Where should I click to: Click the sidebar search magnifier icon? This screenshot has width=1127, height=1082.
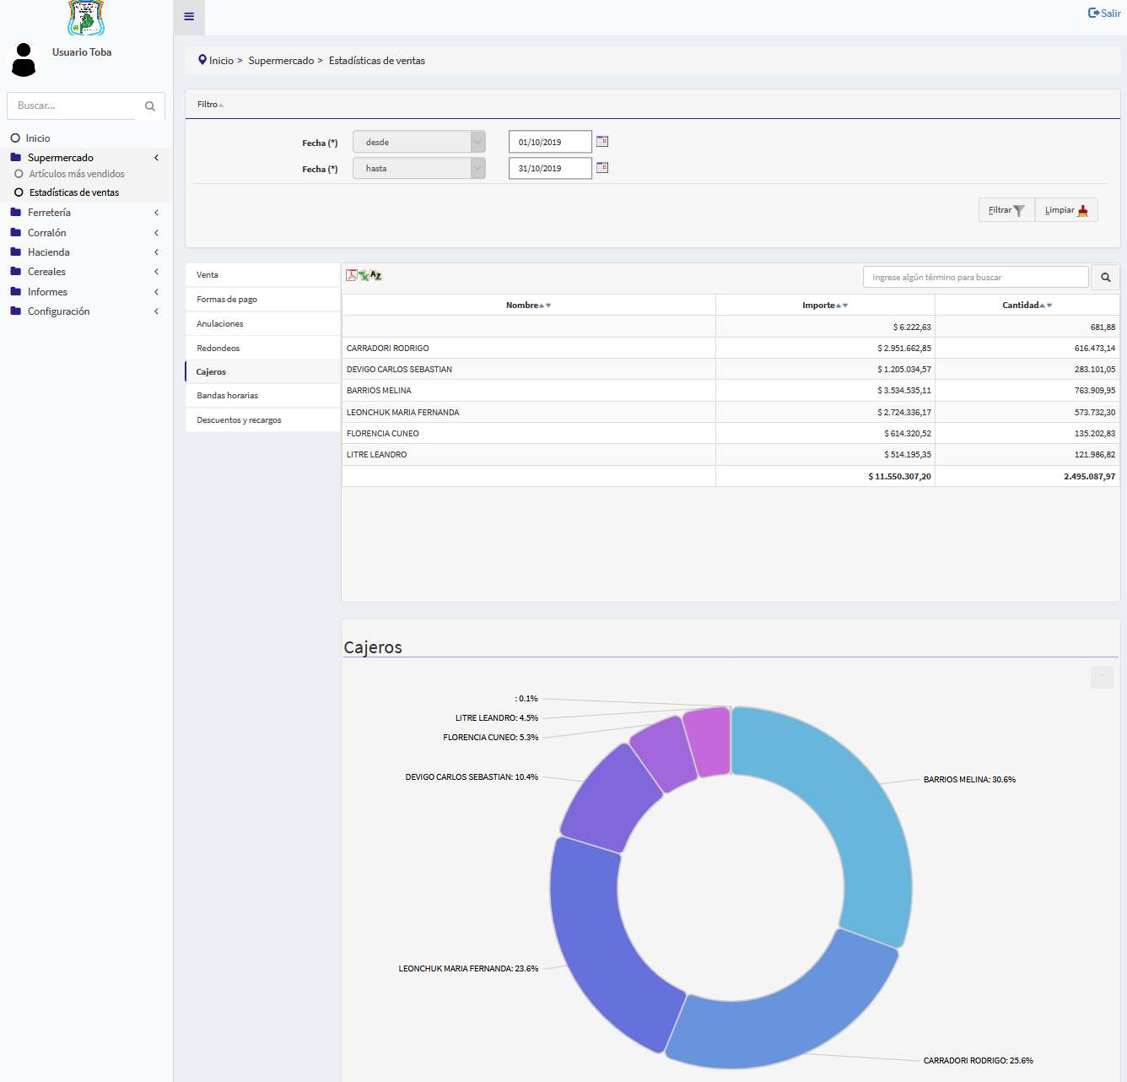click(x=150, y=106)
